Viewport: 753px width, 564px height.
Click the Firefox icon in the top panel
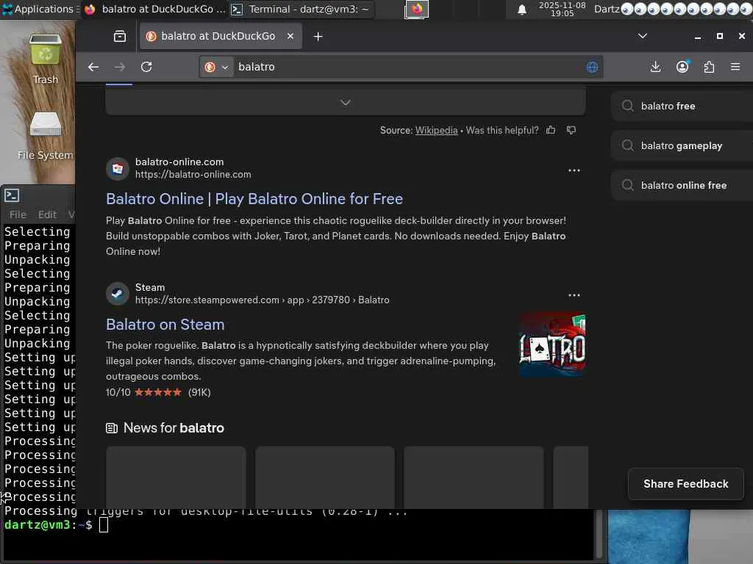pos(416,9)
